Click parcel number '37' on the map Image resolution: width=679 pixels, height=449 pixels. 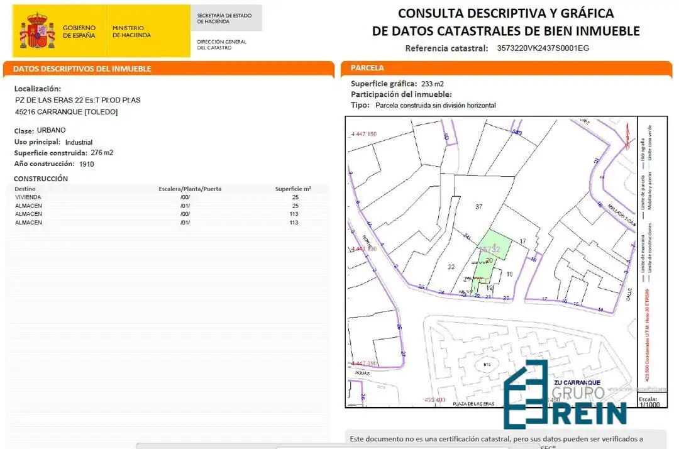tap(479, 206)
